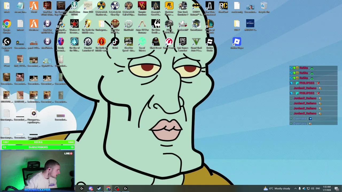Open the volume control in tray
This screenshot has width=342, height=192.
[x=312, y=189]
